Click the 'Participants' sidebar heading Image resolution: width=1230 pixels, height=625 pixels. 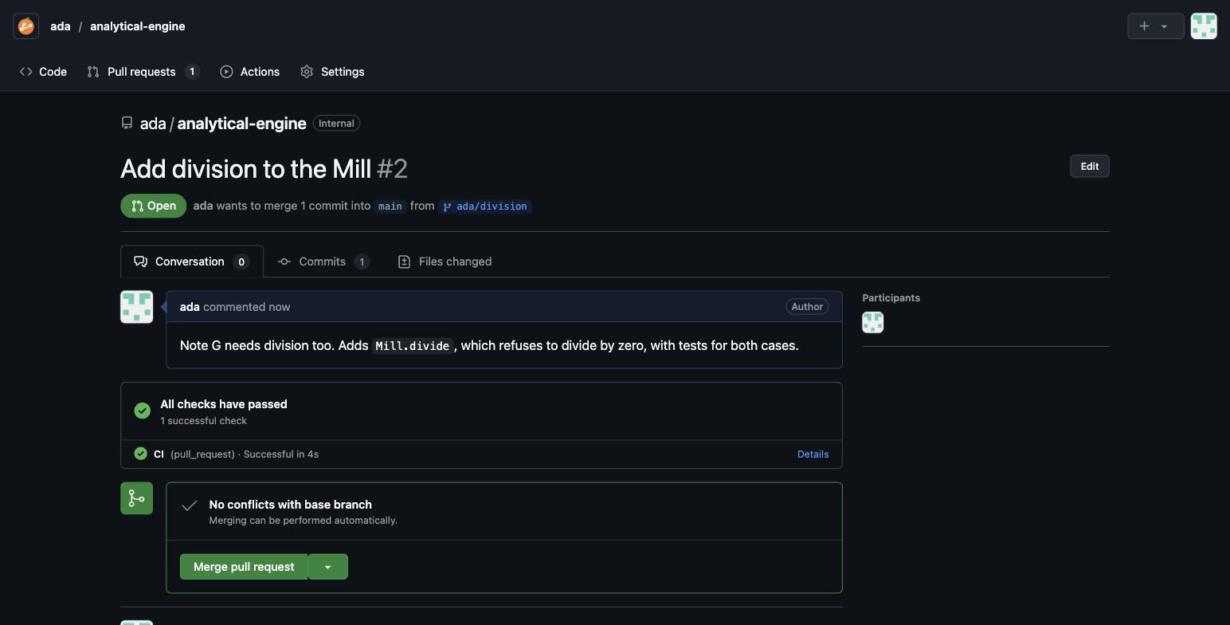point(891,298)
